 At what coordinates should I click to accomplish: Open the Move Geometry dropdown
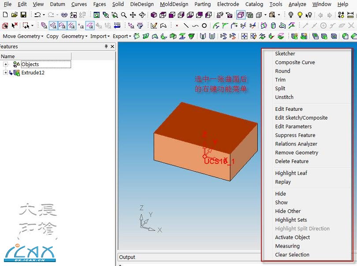click(22, 36)
